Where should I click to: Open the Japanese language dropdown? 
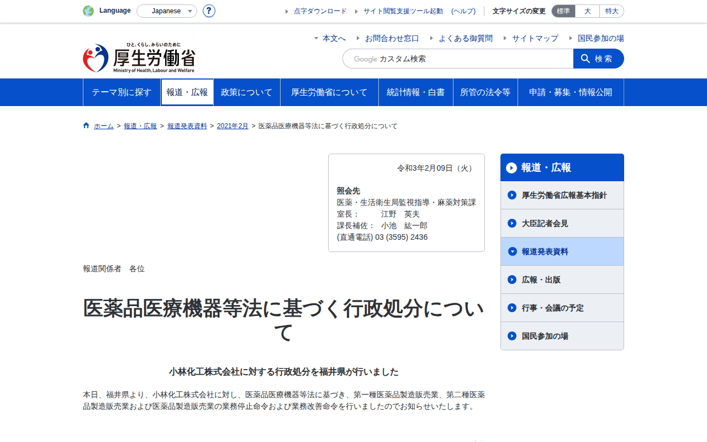(167, 11)
